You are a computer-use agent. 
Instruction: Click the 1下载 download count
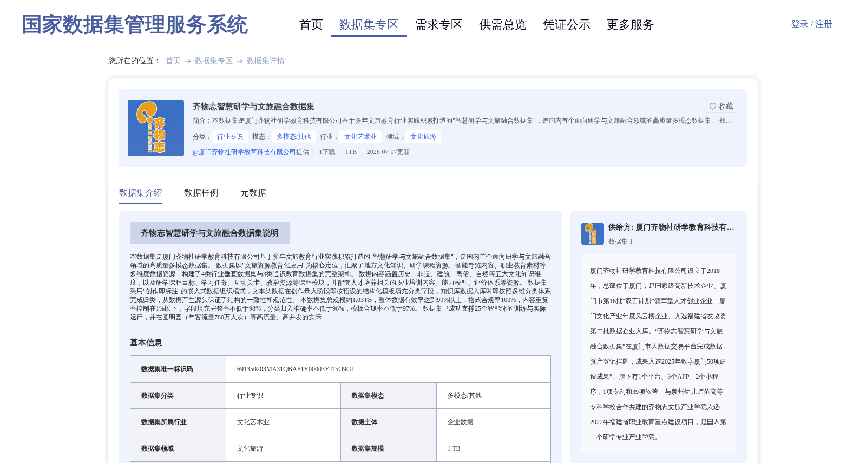(x=327, y=152)
